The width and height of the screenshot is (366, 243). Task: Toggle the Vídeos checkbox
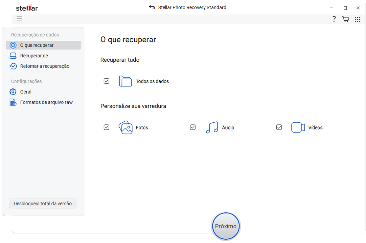click(279, 127)
